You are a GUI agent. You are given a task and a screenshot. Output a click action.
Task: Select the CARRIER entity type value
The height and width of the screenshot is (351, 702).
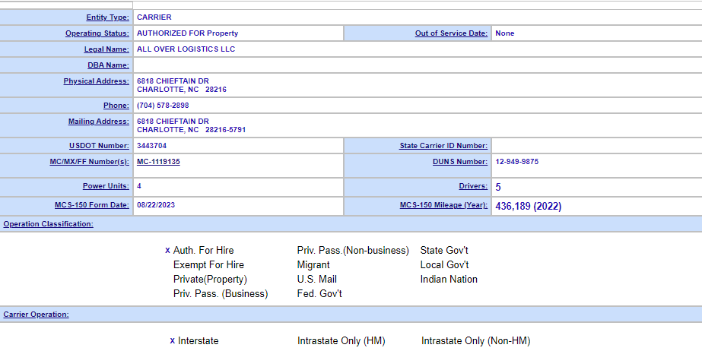(154, 17)
